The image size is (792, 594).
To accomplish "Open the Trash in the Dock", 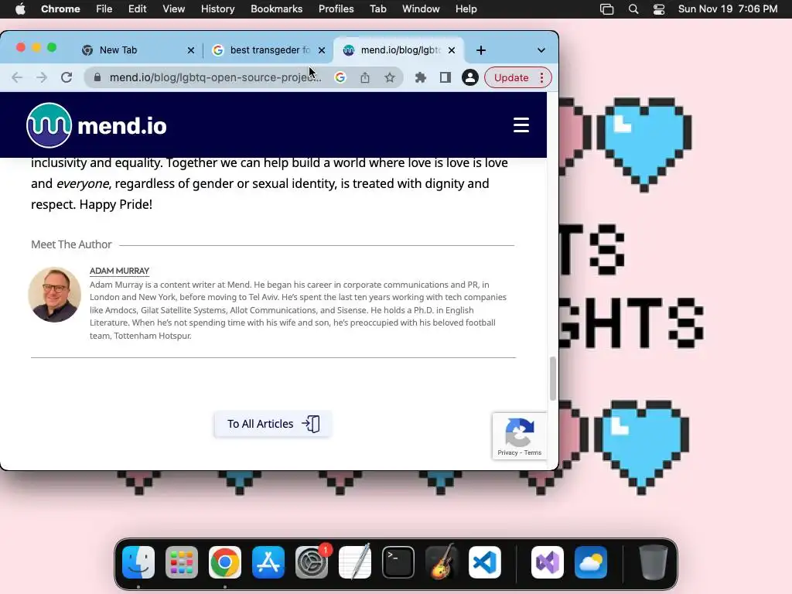I will coord(653,562).
